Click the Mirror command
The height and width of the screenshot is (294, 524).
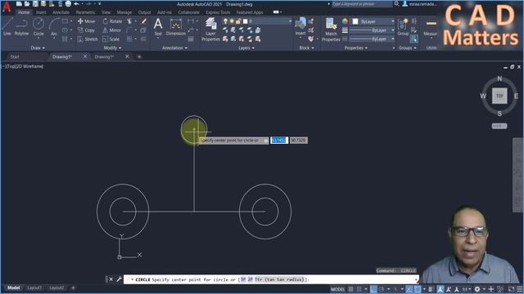tap(111, 30)
